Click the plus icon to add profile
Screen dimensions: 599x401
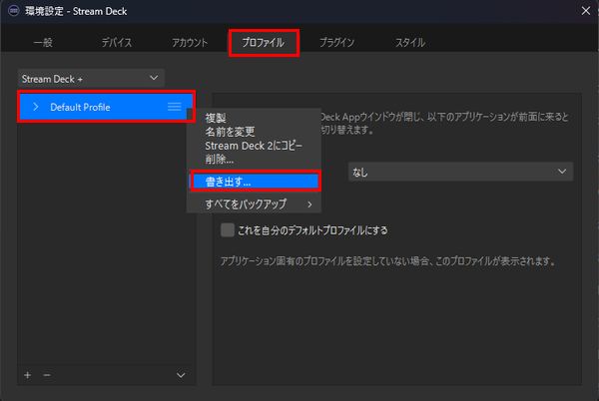coord(28,375)
